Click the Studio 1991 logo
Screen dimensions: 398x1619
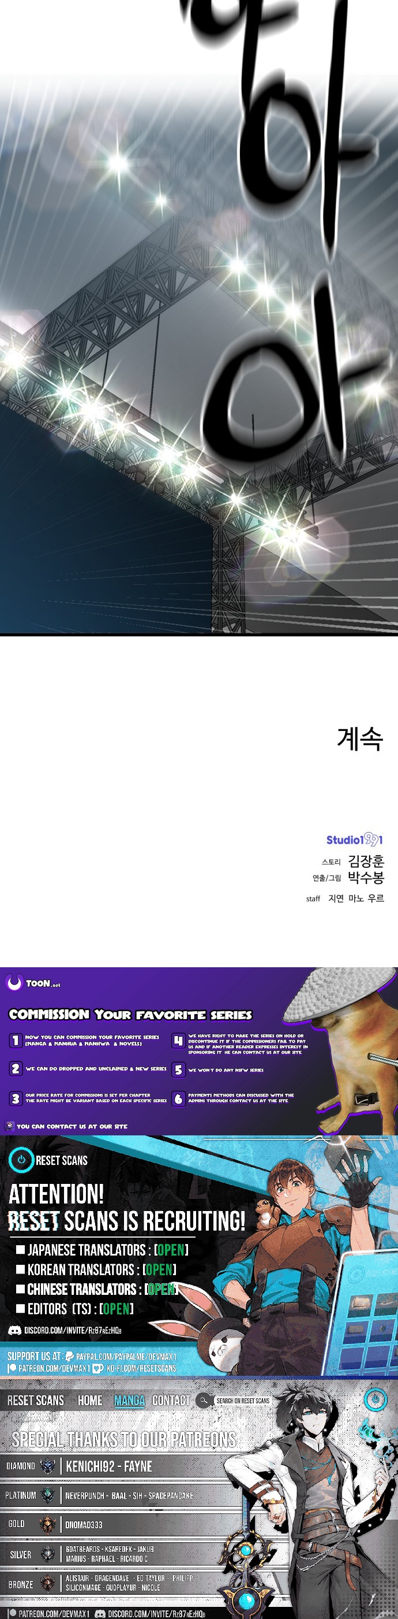pos(355,839)
